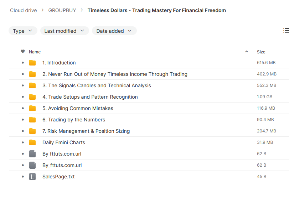Click the file icon for By fttuts.com.url
The width and height of the screenshot is (289, 204).
click(x=32, y=154)
